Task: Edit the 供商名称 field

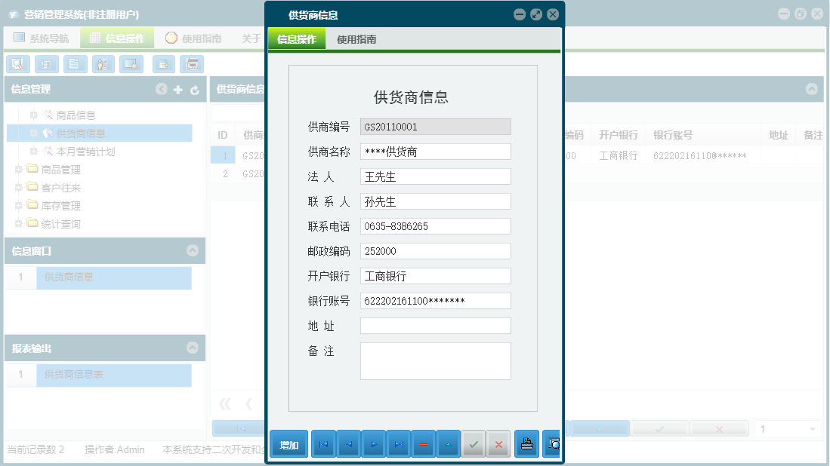Action: click(x=436, y=152)
